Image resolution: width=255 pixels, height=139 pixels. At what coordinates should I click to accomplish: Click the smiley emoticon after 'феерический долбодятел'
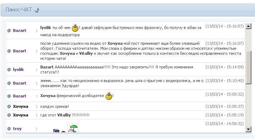click(x=109, y=96)
